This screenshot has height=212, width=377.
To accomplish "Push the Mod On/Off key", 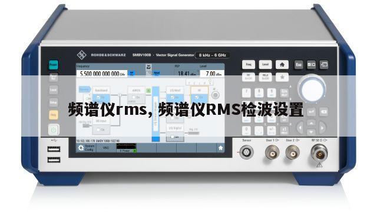I will 265,77.
